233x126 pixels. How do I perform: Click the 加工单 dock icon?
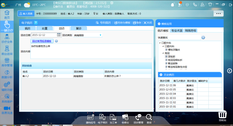click(x=113, y=119)
